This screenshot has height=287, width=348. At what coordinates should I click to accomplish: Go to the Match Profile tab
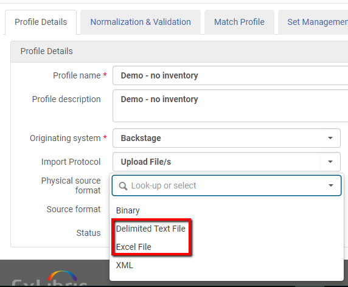click(x=239, y=22)
